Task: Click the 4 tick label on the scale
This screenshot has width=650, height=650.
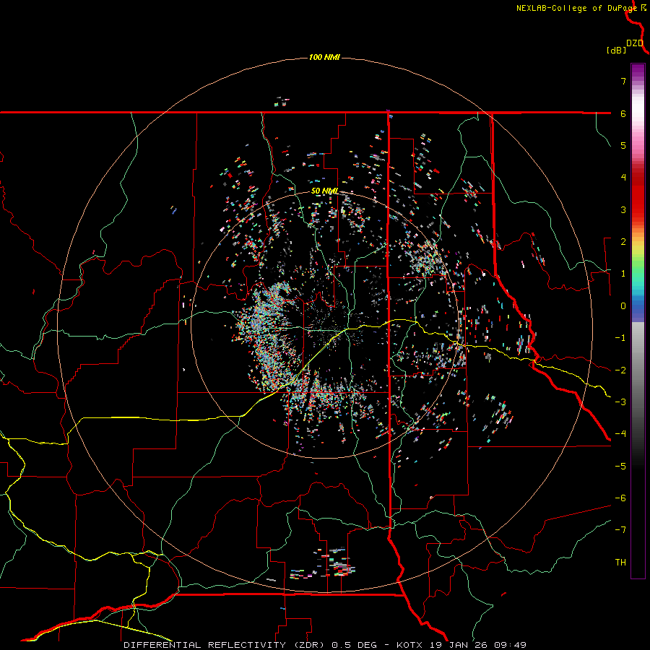Action: click(623, 178)
